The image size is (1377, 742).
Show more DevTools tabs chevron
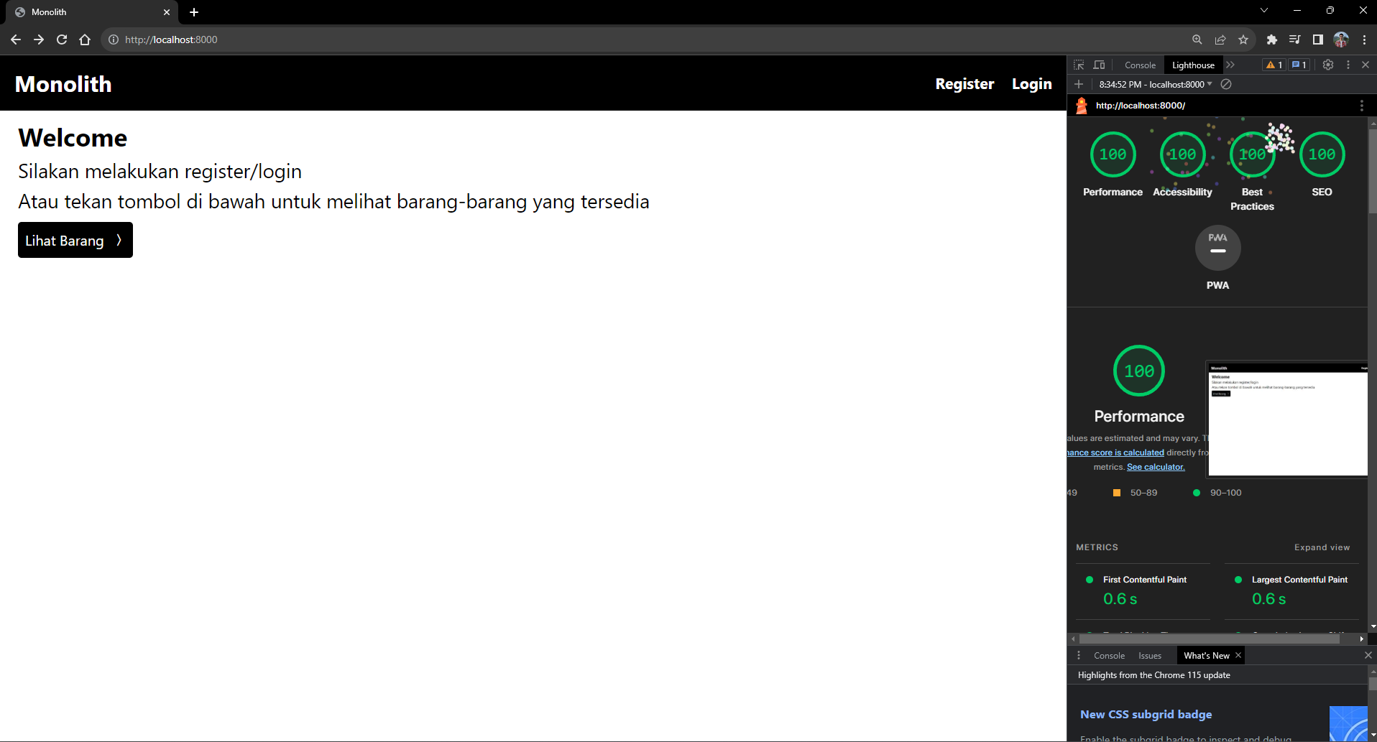click(x=1230, y=65)
